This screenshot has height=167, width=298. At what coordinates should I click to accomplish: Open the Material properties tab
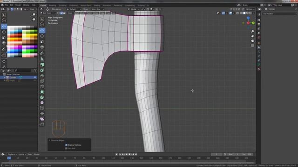[259, 69]
